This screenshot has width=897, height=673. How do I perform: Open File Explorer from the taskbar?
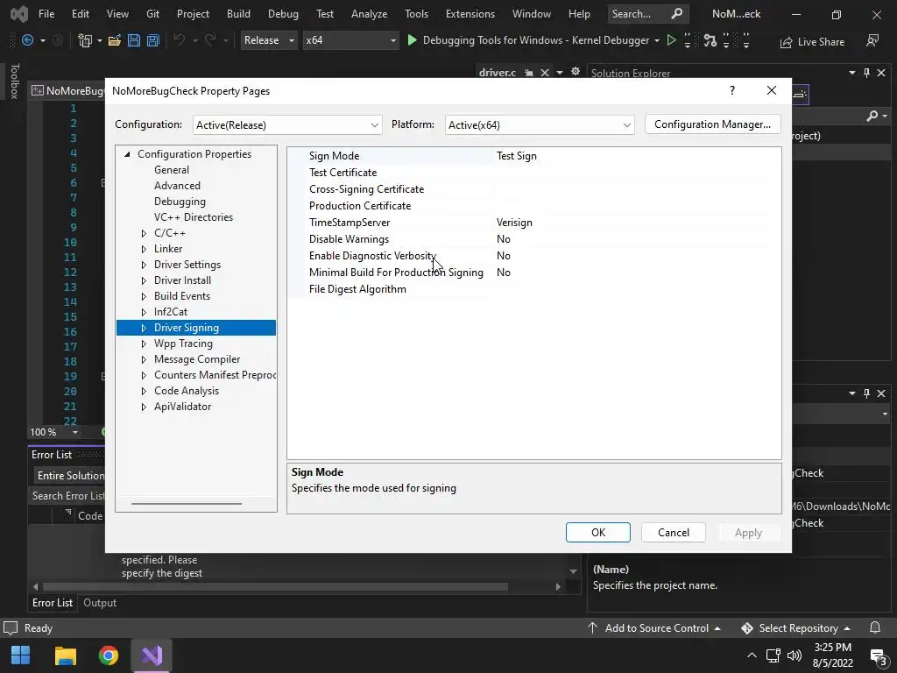click(x=65, y=655)
